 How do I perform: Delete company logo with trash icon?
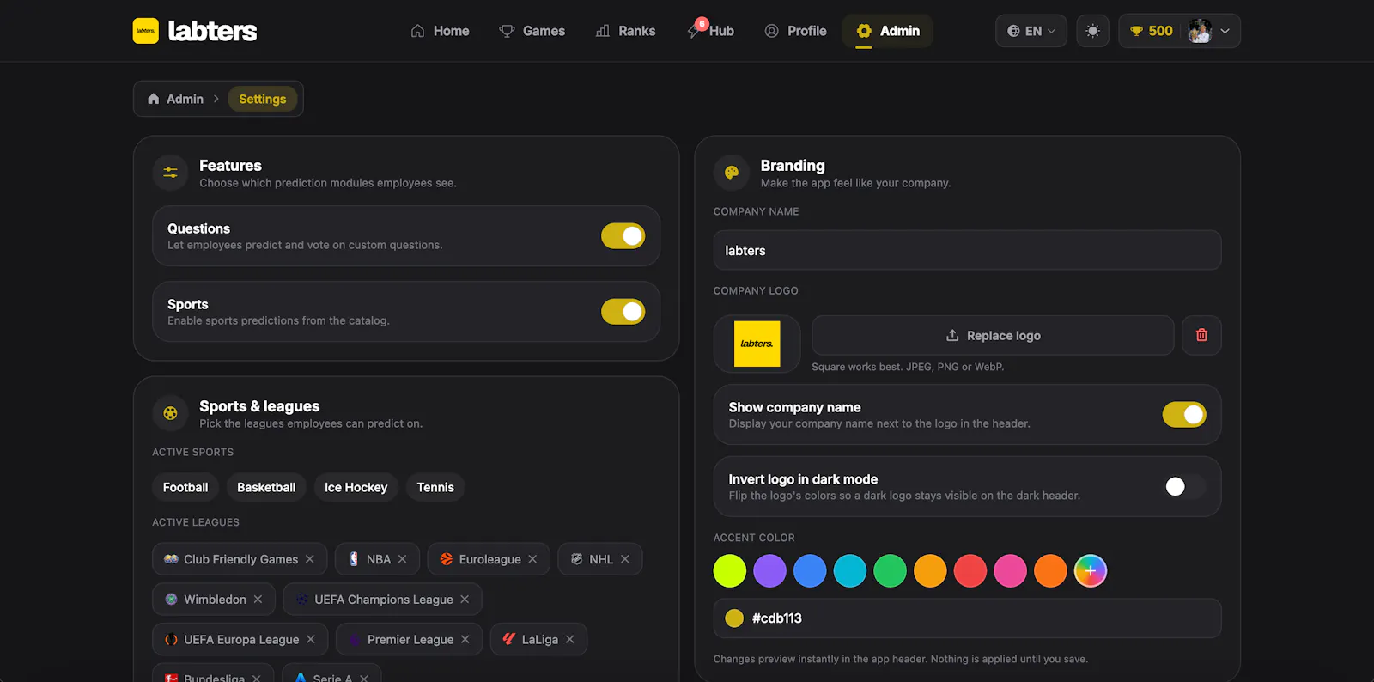[x=1201, y=335]
